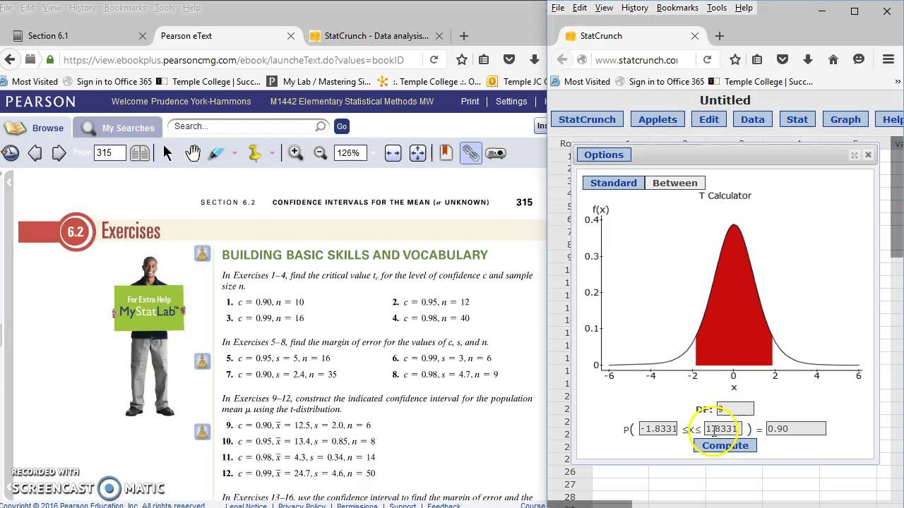The width and height of the screenshot is (904, 508).
Task: Click the MyStatLab icon beside exercises 5-8
Action: [x=203, y=361]
